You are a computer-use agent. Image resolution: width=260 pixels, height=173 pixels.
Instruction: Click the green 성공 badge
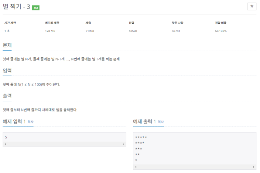pos(36,8)
